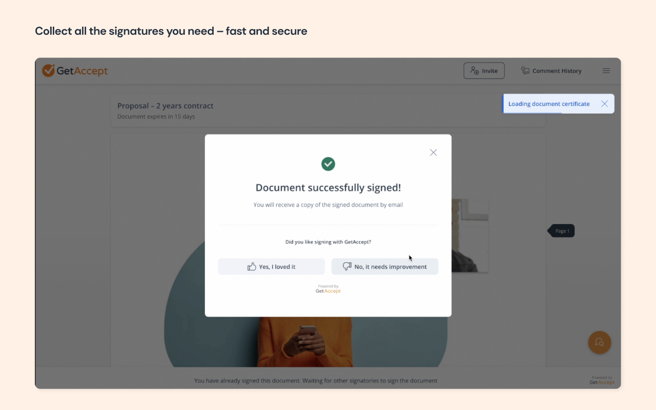The image size is (656, 410).
Task: Click the GetAccept logo in the header
Action: pos(75,71)
